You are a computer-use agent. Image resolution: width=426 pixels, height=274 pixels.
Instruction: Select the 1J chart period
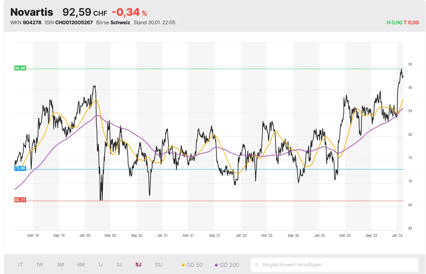click(x=100, y=265)
